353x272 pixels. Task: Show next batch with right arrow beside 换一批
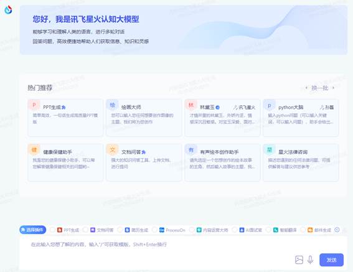point(333,88)
